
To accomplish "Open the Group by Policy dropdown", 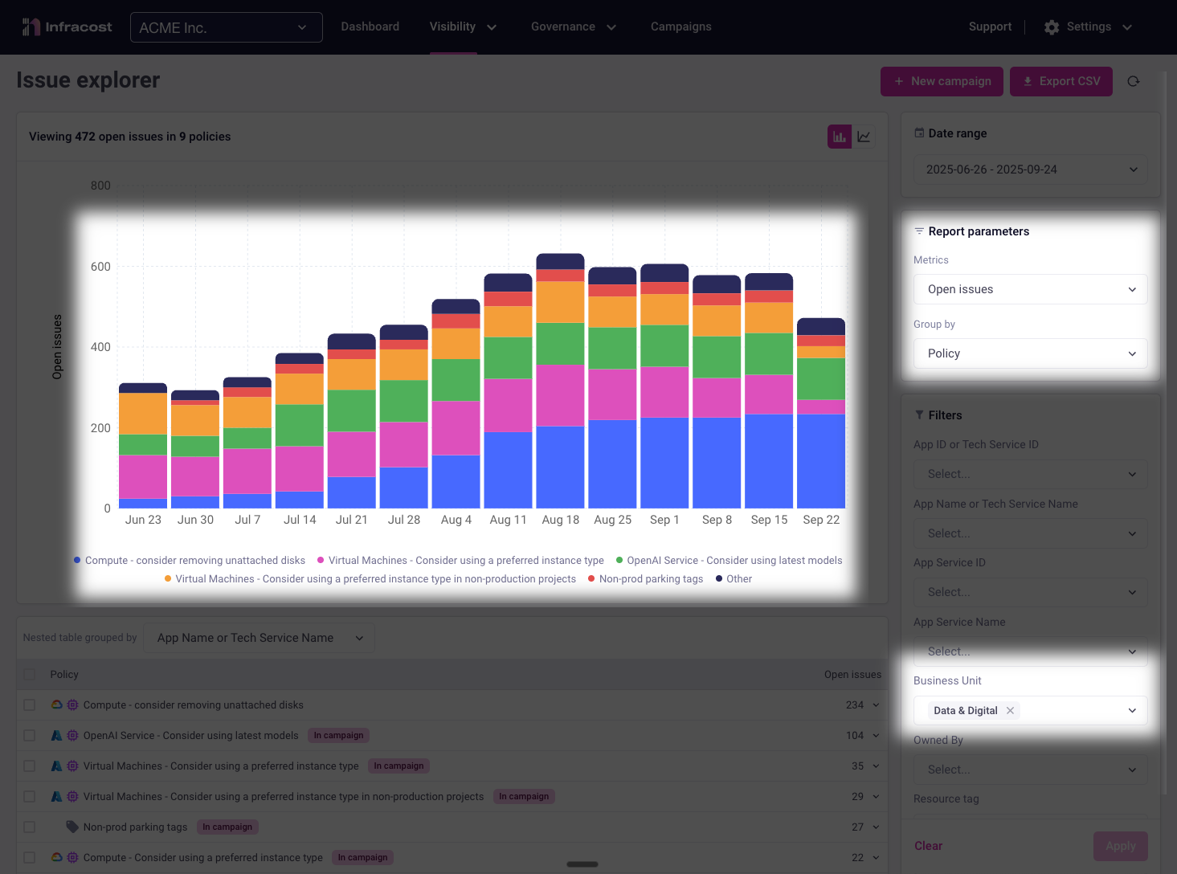I will pos(1030,353).
